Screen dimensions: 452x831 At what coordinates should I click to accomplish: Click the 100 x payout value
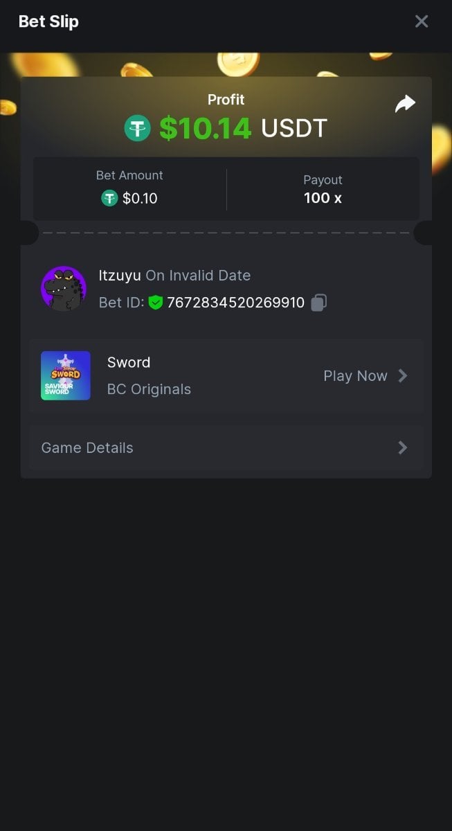[x=323, y=198]
